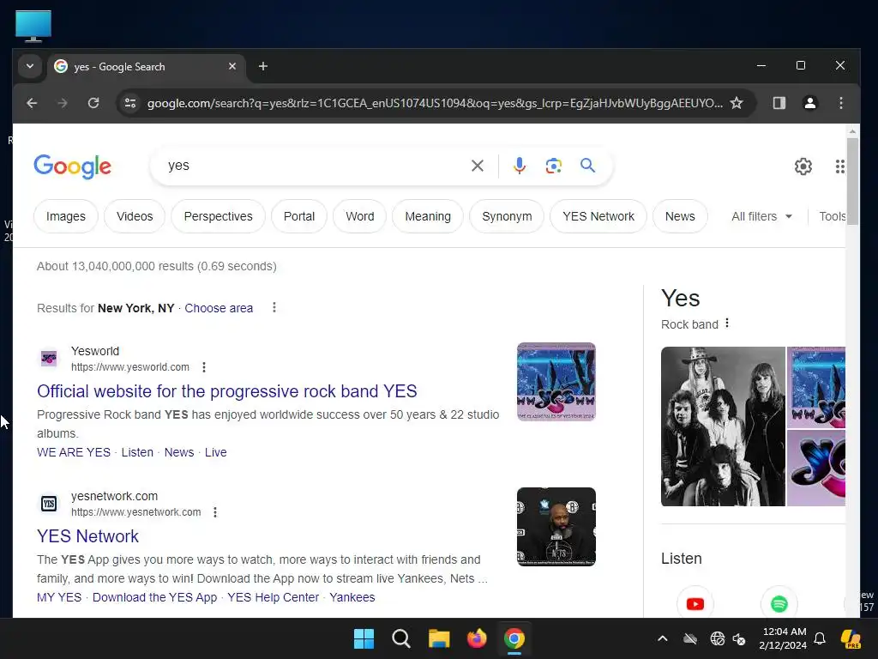Close the yes - Google Search tab
Viewport: 878px width, 659px height.
(x=232, y=66)
